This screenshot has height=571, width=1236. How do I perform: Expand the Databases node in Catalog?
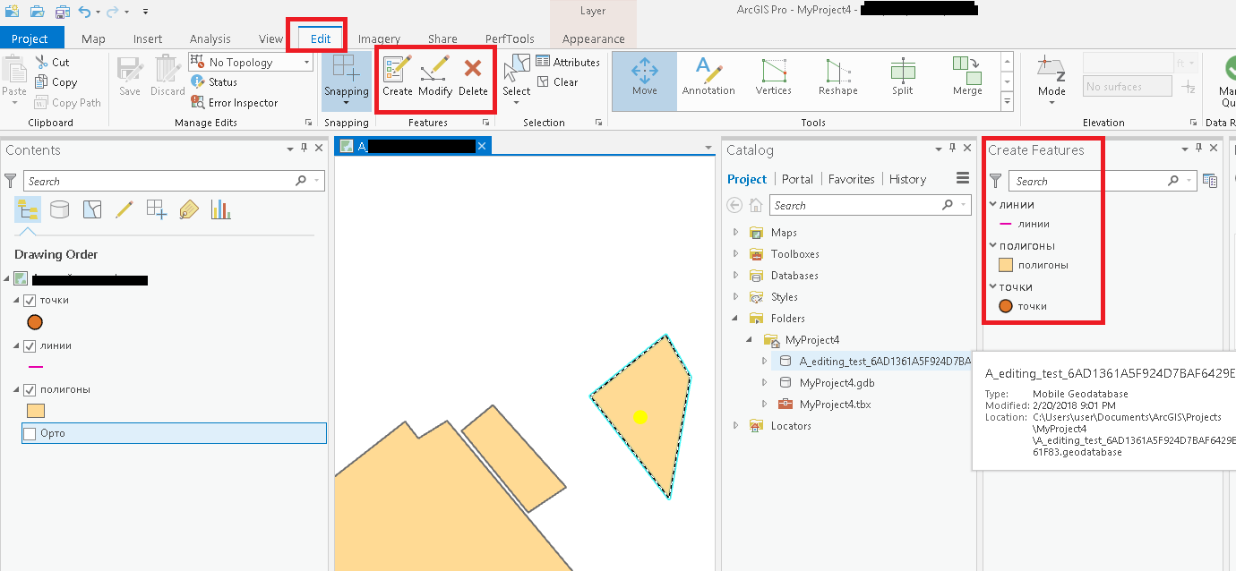click(x=736, y=276)
